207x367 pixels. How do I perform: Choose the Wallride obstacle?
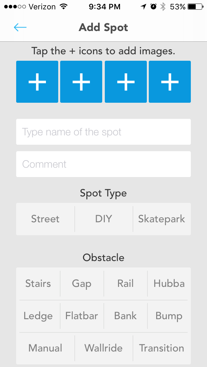(x=103, y=348)
